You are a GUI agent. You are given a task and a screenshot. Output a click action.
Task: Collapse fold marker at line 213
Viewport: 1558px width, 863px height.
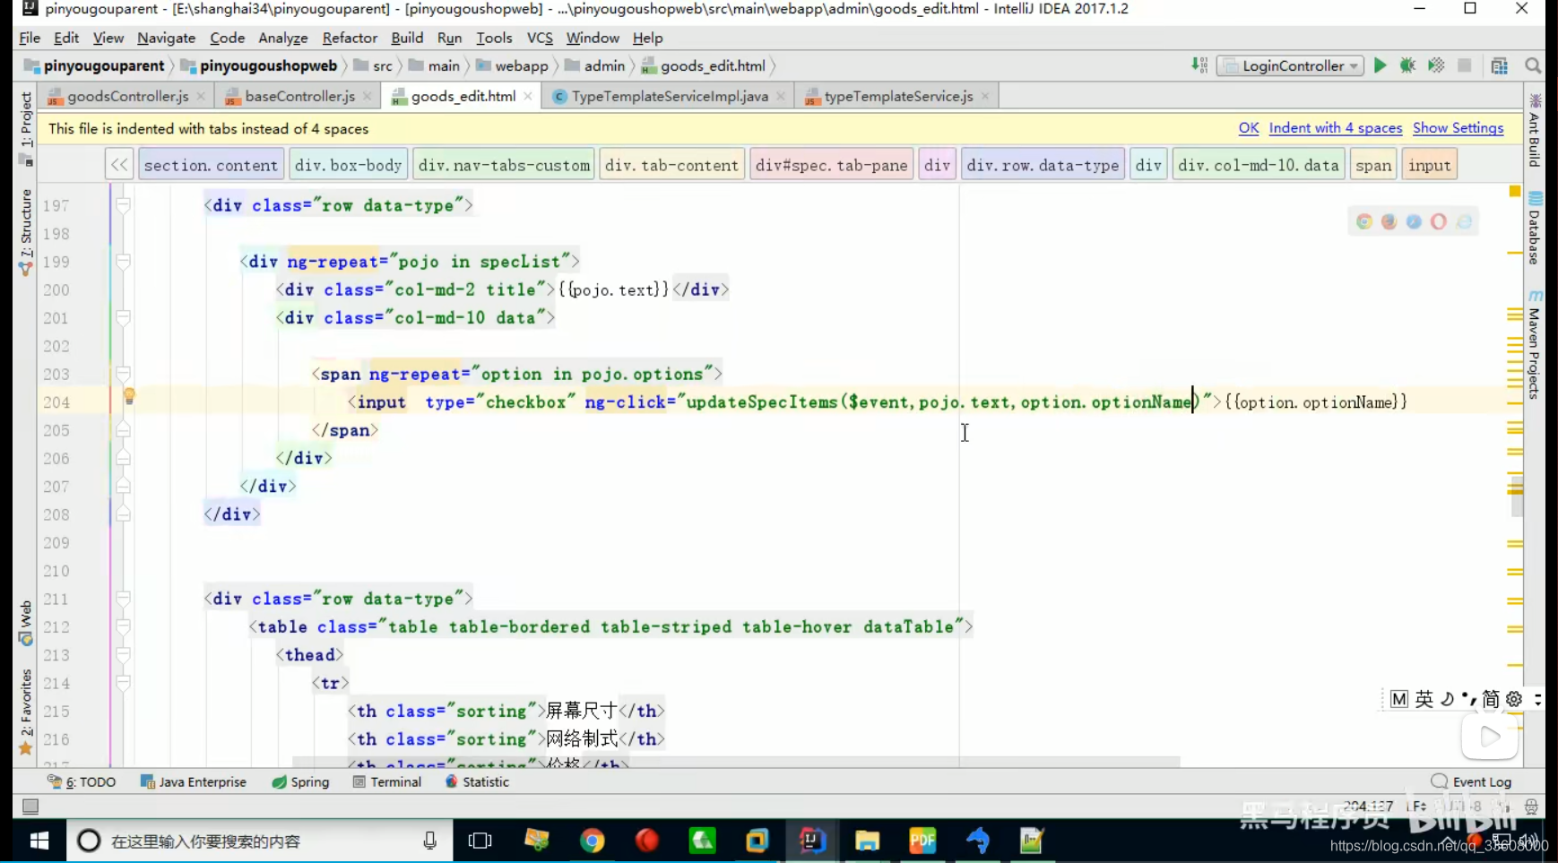(124, 655)
